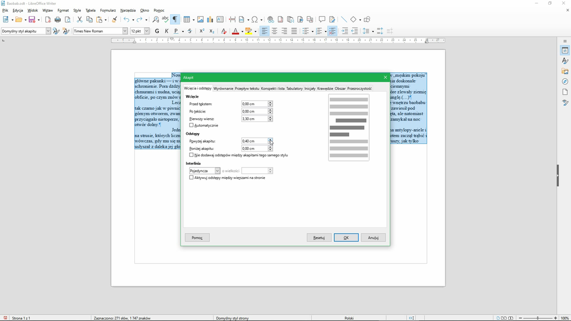This screenshot has width=571, height=321.
Task: Click the Resetuj button
Action: [x=319, y=238]
